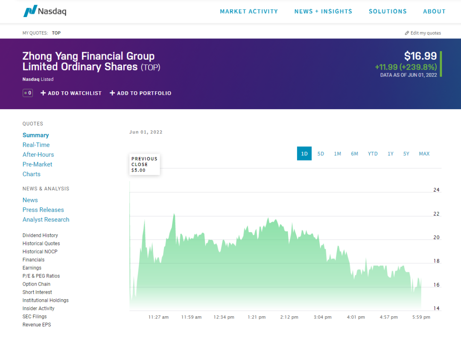This screenshot has width=461, height=341.
Task: Click the DATA AS OF JUN 01, 2022 text
Action: point(408,75)
